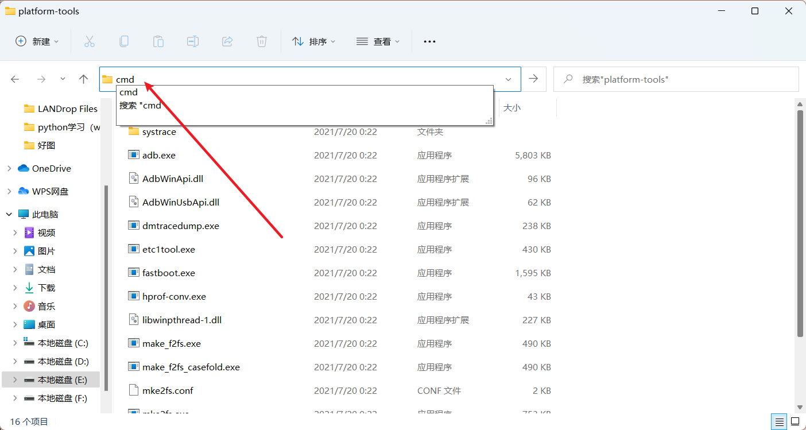Click the mke2fs.conf file icon

133,390
